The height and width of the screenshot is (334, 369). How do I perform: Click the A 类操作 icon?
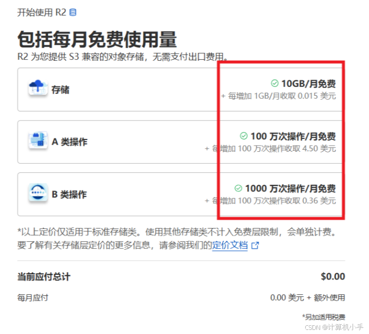(x=38, y=140)
